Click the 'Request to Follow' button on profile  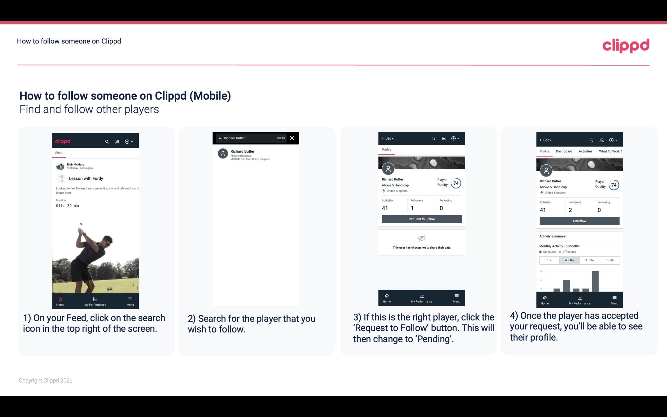[x=421, y=218]
